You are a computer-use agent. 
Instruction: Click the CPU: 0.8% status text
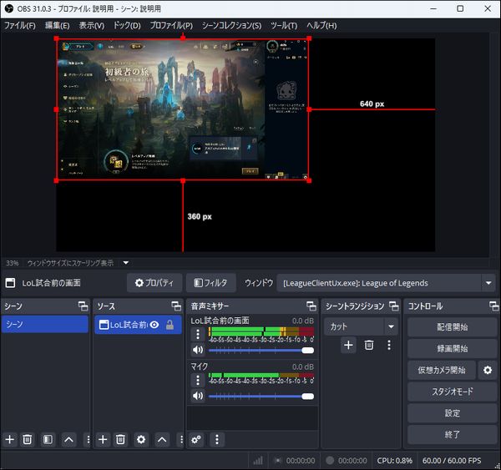(x=394, y=461)
